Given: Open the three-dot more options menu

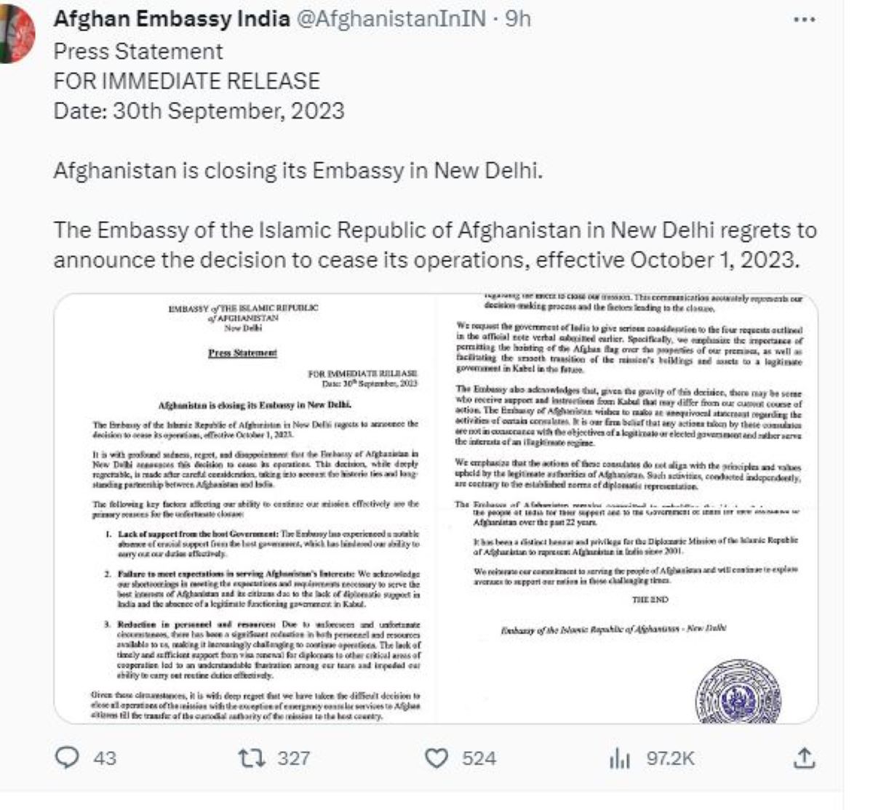Looking at the screenshot, I should pos(803,20).
